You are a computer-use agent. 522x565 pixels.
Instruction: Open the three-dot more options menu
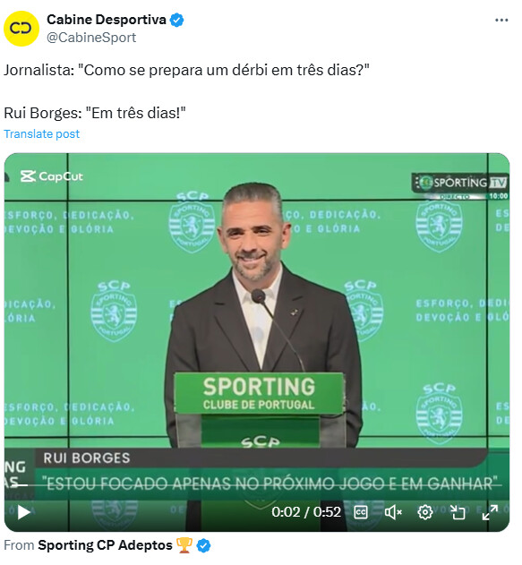tap(501, 21)
